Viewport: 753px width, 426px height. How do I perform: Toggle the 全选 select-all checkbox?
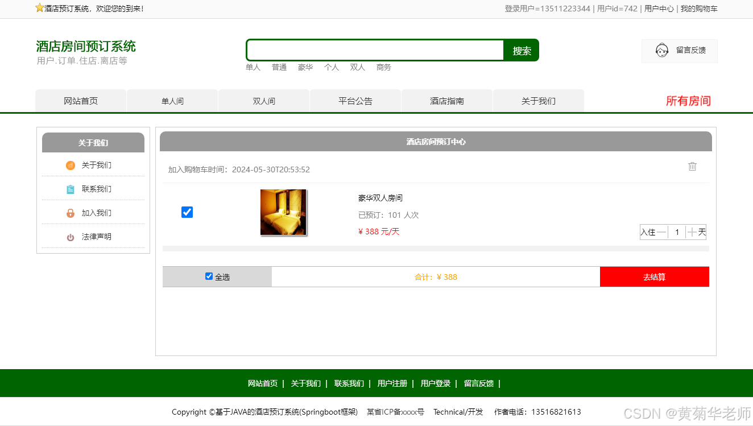click(209, 276)
